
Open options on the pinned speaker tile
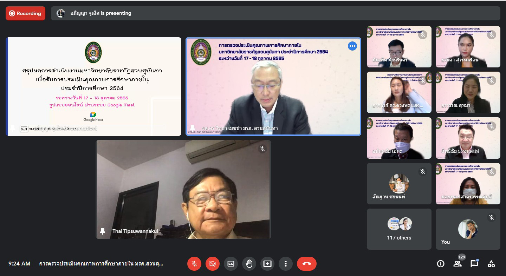[352, 46]
